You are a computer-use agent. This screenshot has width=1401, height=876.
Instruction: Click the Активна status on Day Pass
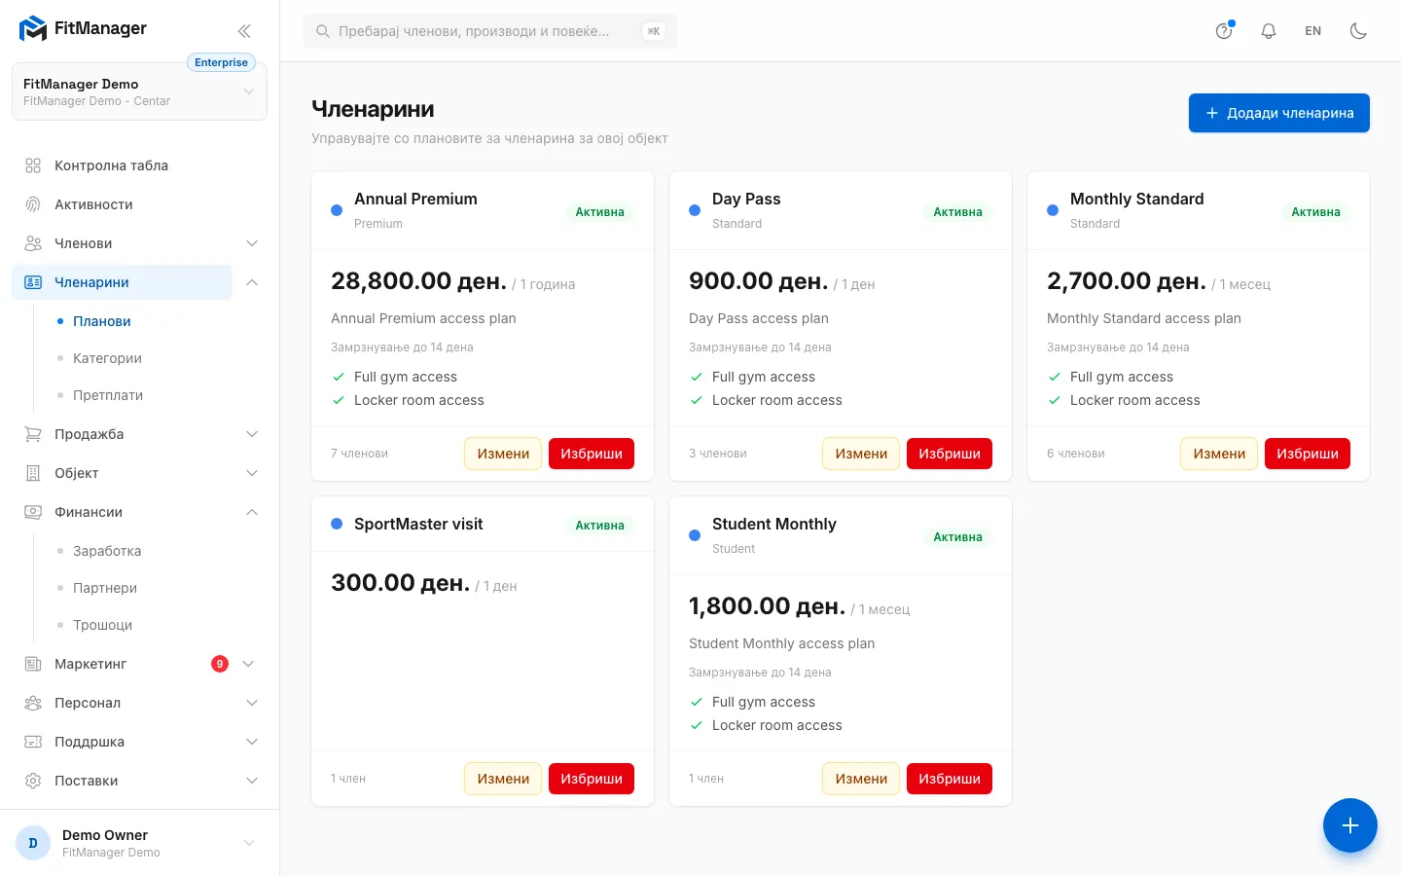(957, 212)
